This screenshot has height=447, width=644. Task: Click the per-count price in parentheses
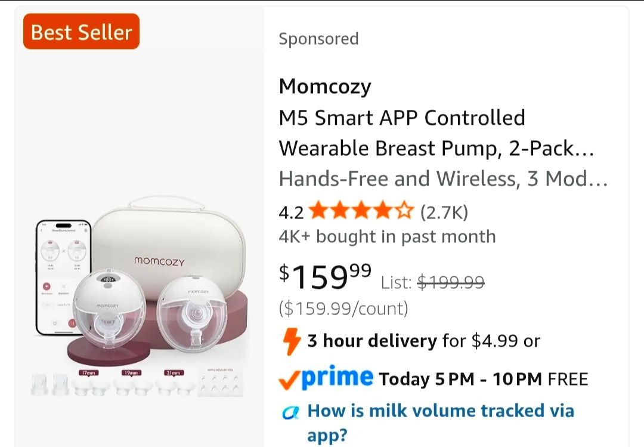(343, 309)
